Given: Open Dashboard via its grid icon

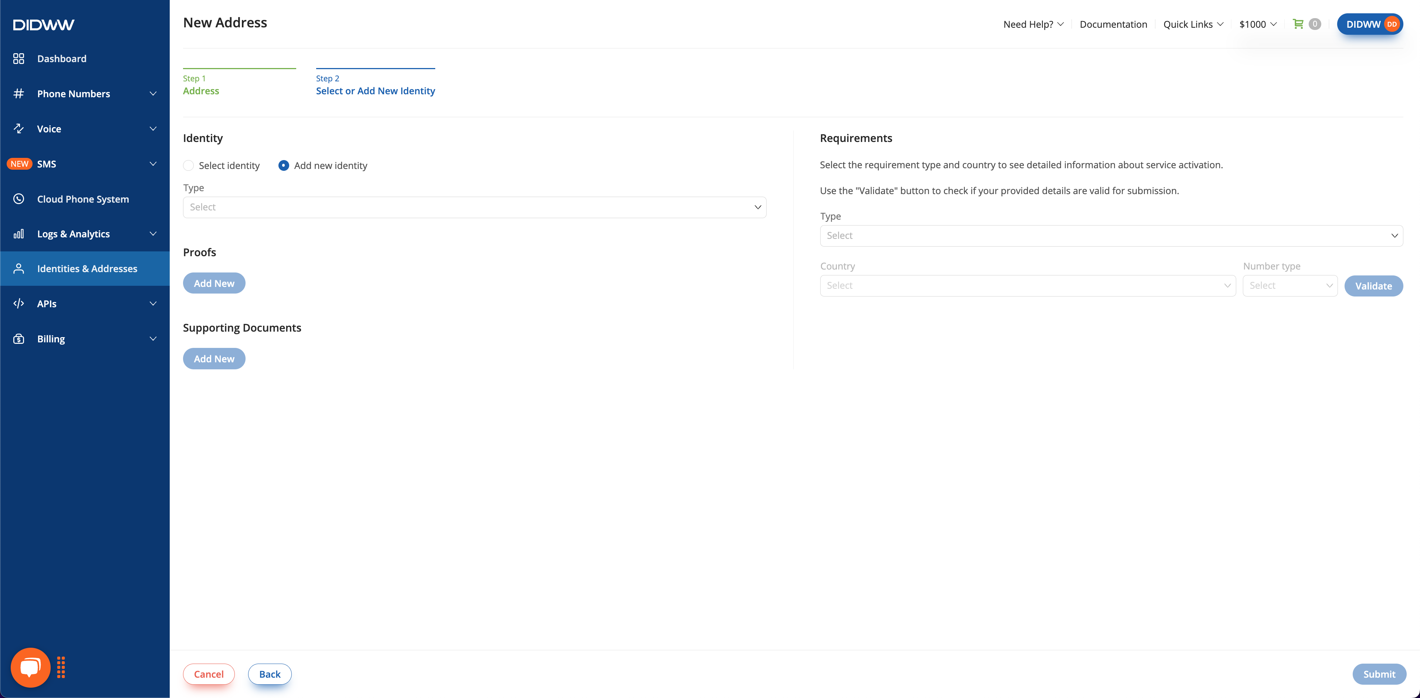Looking at the screenshot, I should [19, 58].
